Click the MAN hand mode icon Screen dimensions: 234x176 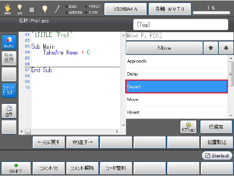7,9
